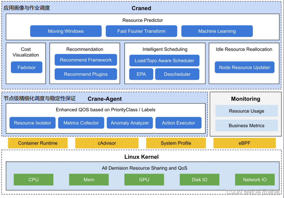Click the Cost Visualization heading
This screenshot has width=284, height=198.
point(26,52)
